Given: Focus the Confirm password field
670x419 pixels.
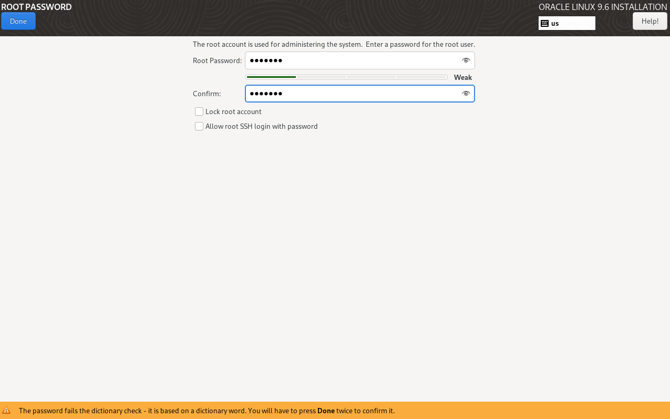Looking at the screenshot, I should (352, 94).
